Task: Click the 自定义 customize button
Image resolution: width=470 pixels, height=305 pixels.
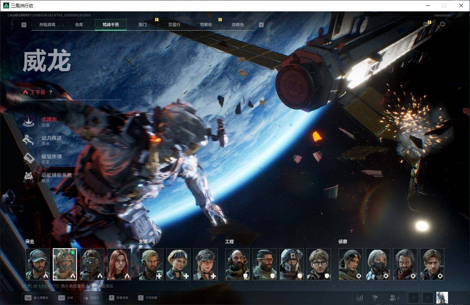Action: (91, 298)
